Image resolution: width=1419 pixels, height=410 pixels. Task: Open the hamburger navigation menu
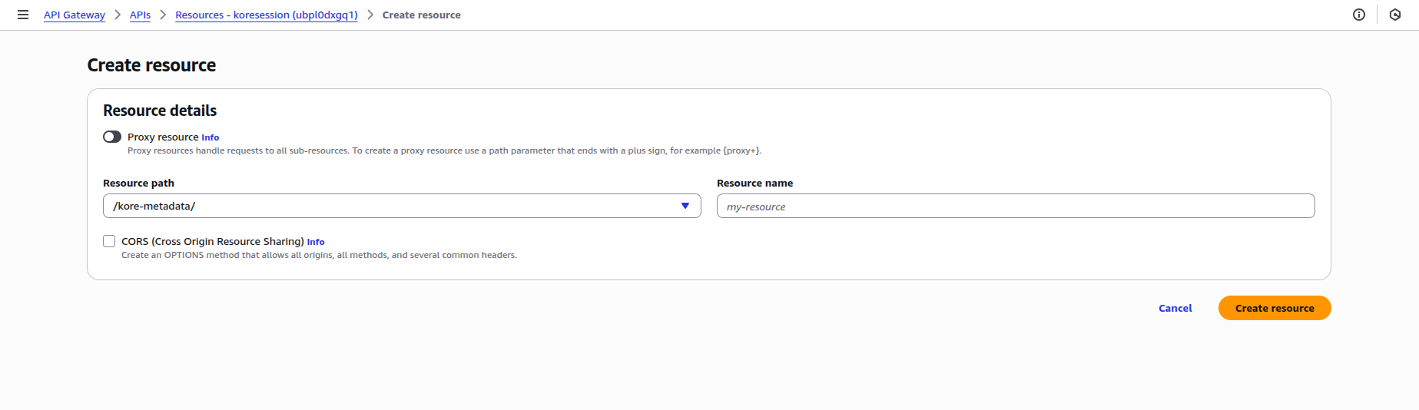coord(23,15)
